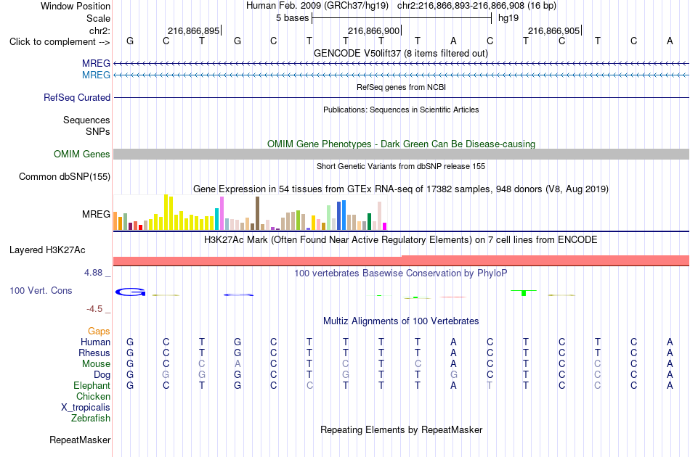690x457 pixels.
Task: Open the GTEx Gene Expression track title
Action: point(401,189)
